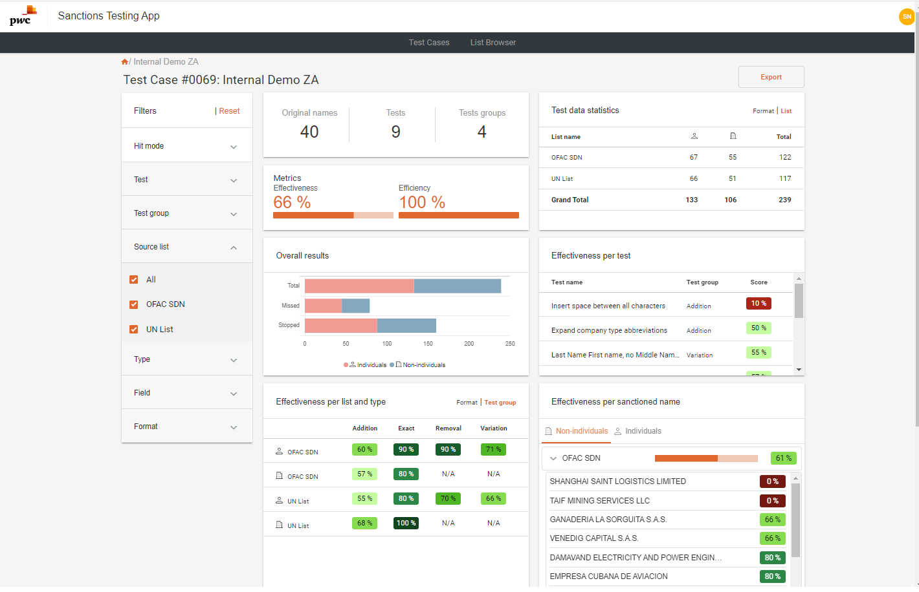Collapse the OFAC SDN sanctioned names group

pyautogui.click(x=553, y=458)
